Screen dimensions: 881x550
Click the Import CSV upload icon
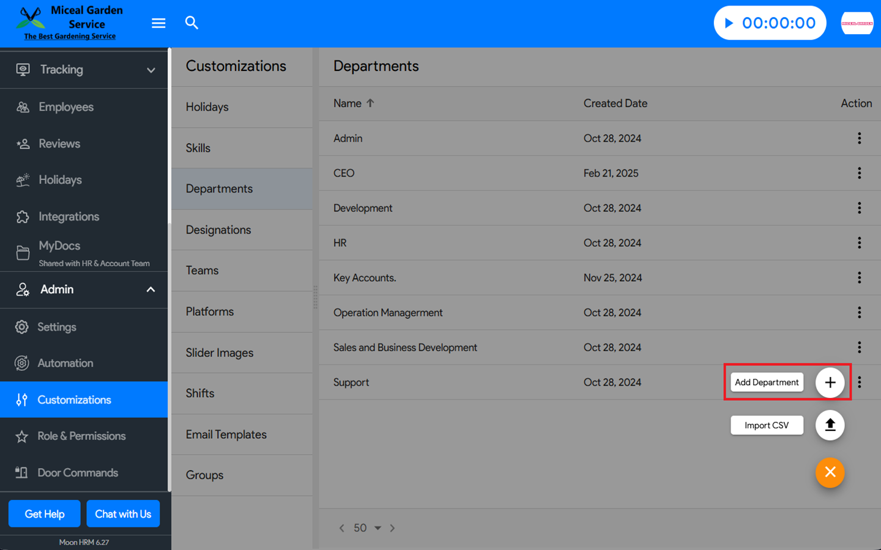830,425
